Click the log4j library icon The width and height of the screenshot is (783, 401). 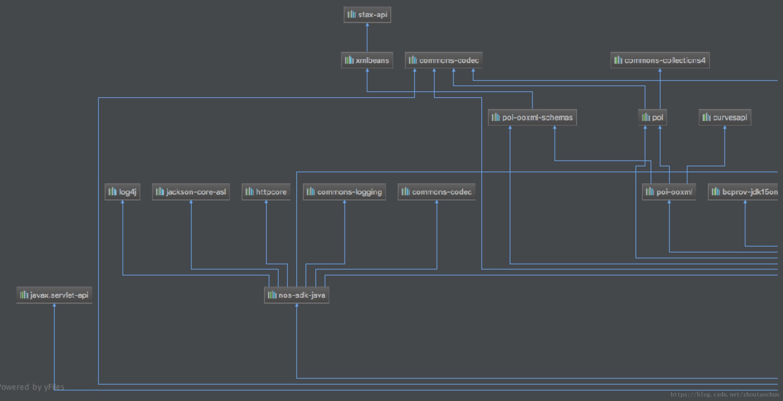[x=113, y=192]
